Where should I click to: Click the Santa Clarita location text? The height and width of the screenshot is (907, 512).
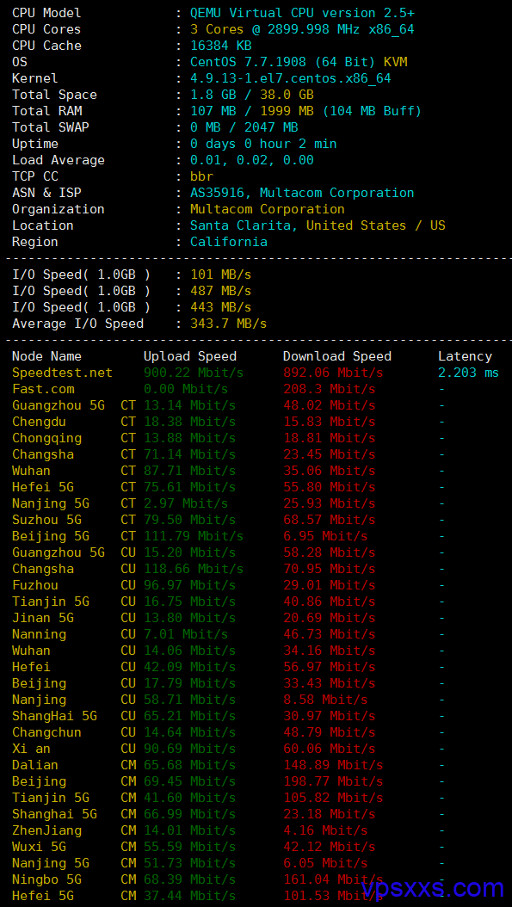pyautogui.click(x=244, y=225)
